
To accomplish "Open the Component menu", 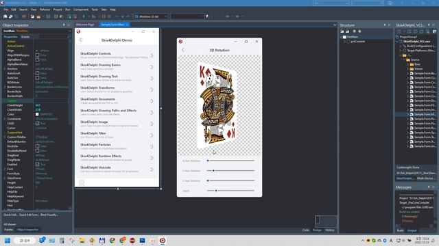I will pyautogui.click(x=81, y=10).
